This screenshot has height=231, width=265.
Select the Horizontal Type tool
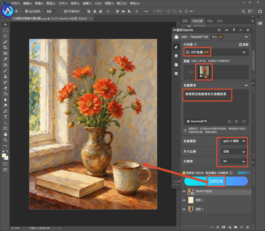(x=5, y=117)
